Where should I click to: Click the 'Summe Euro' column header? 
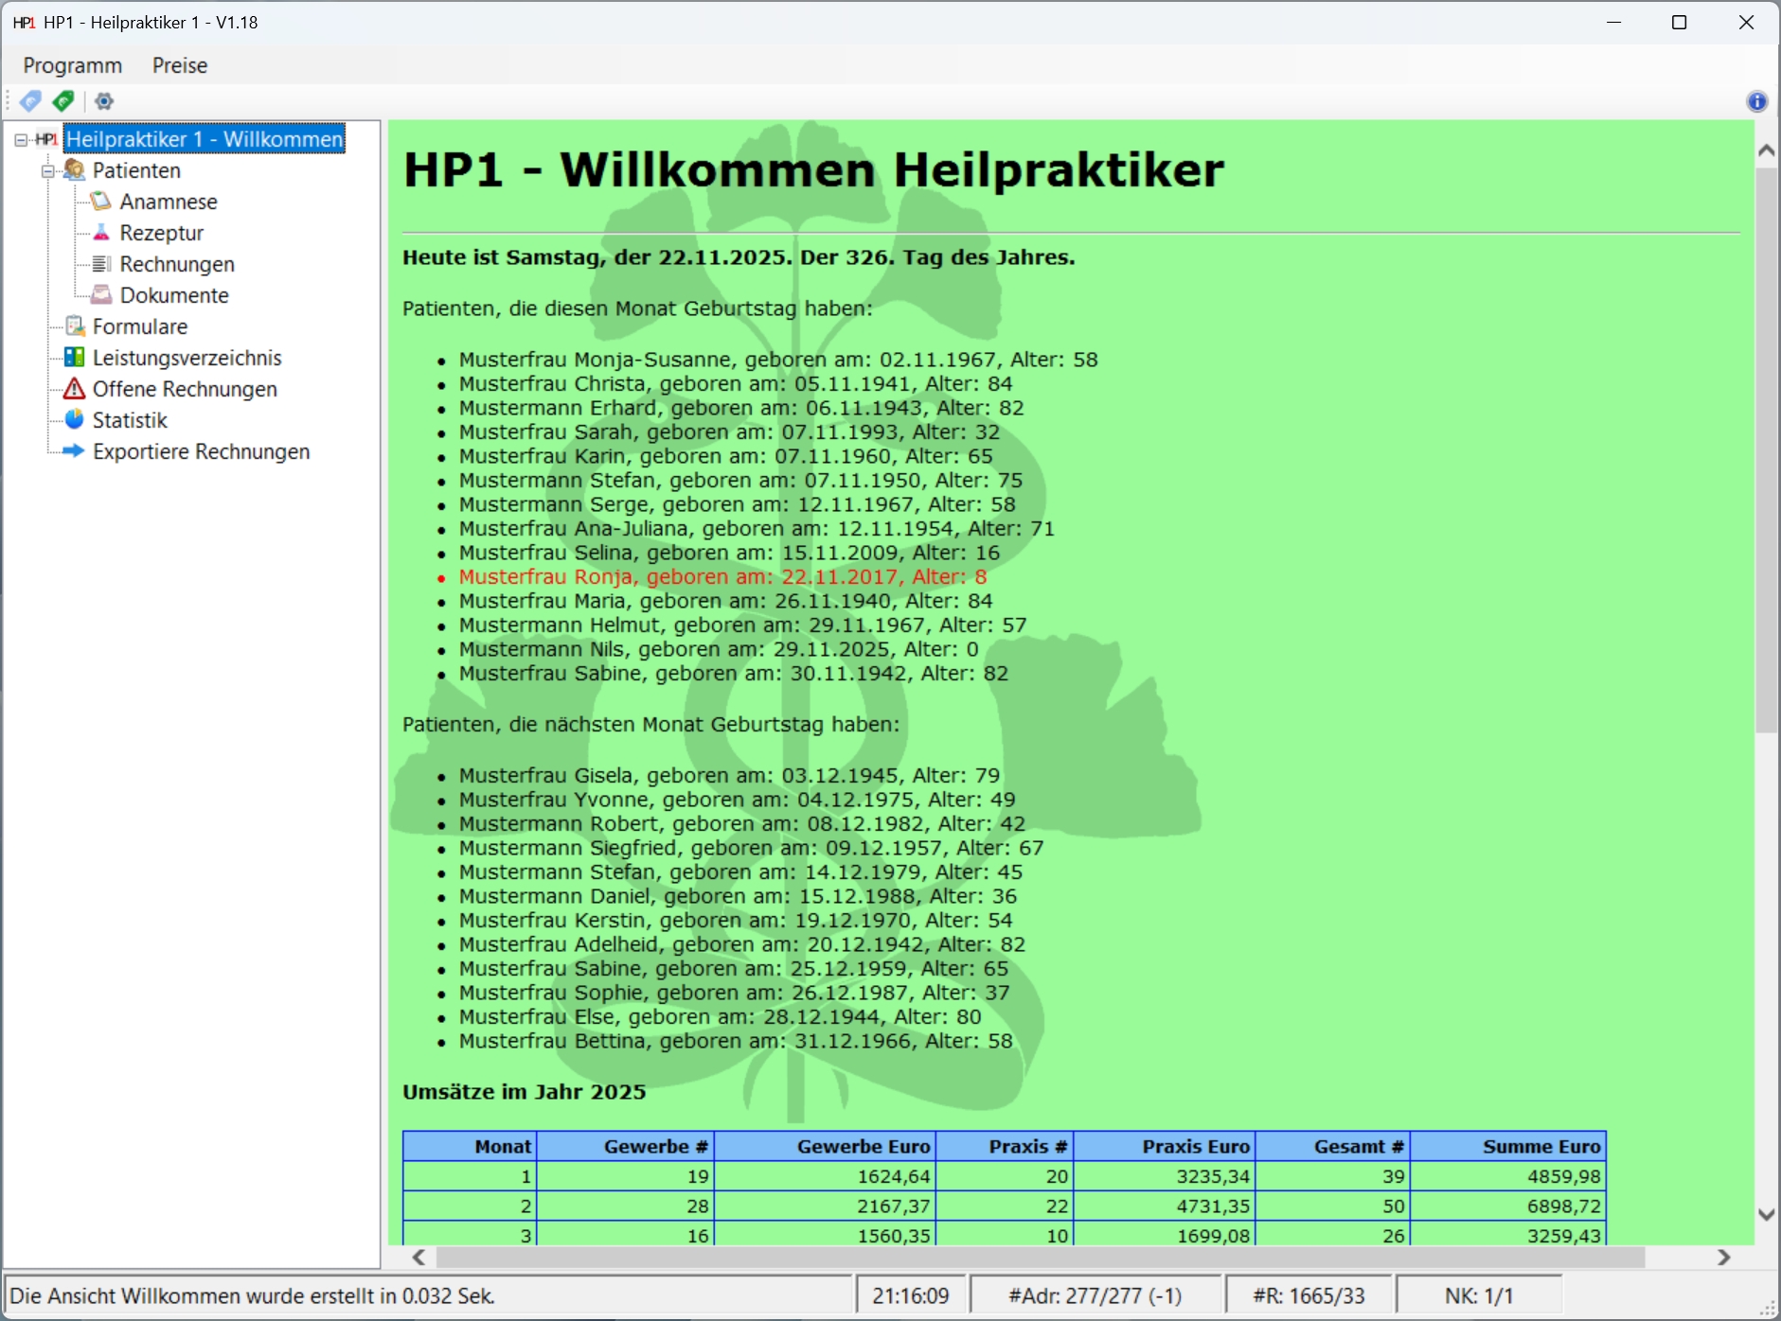(1508, 1147)
